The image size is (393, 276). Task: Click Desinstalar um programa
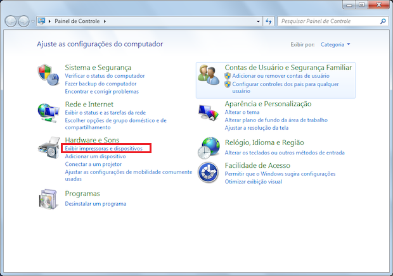coord(96,204)
